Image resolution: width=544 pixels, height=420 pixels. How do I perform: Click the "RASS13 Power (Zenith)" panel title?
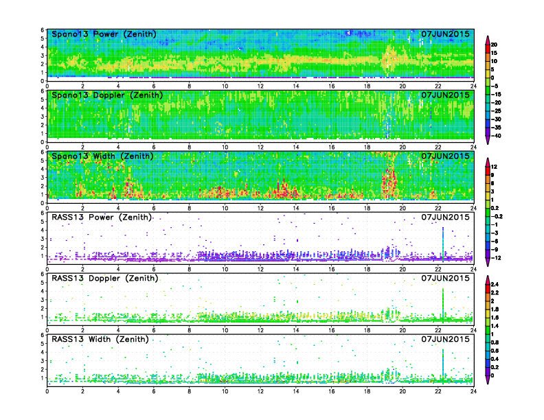click(102, 218)
